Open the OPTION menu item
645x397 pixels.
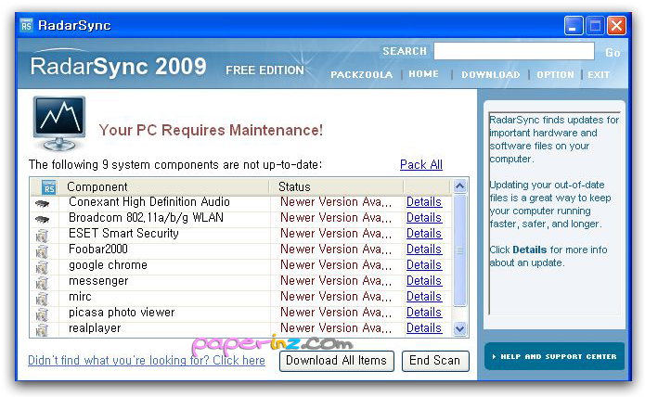555,75
